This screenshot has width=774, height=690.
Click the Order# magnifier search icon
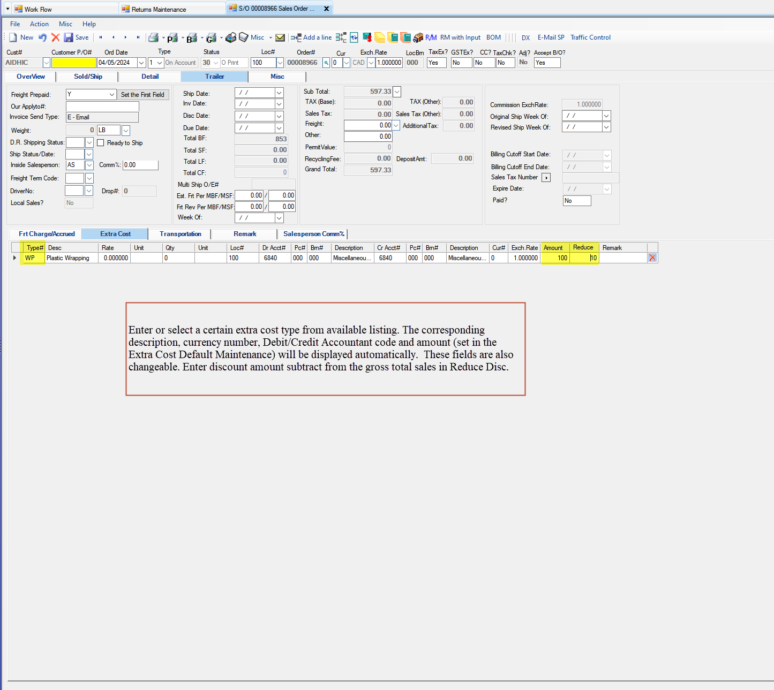pyautogui.click(x=326, y=63)
